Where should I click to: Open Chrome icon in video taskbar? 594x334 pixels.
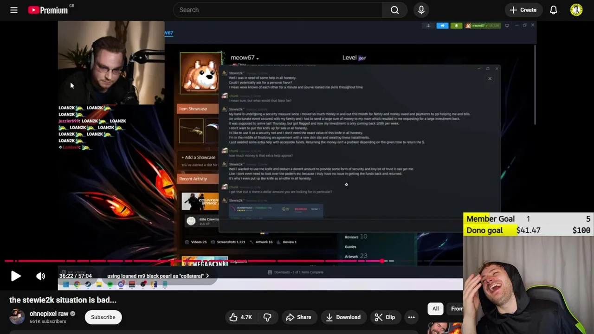pyautogui.click(x=77, y=284)
